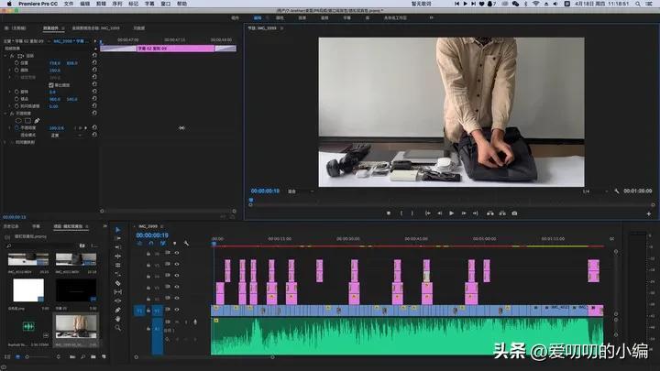Create an ellipse mask under Opacity
Image resolution: width=660 pixels, height=371 pixels.
[x=18, y=121]
